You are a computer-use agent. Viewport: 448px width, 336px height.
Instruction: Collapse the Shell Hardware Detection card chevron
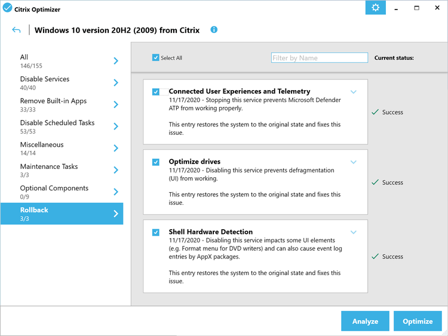[x=354, y=232]
